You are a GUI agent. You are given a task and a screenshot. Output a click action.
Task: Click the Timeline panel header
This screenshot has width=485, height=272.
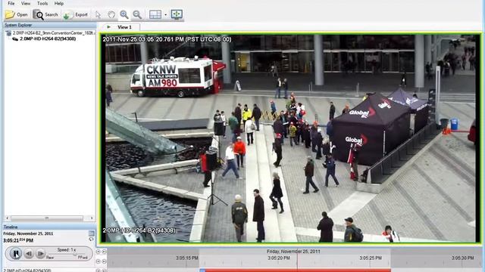coord(49,227)
